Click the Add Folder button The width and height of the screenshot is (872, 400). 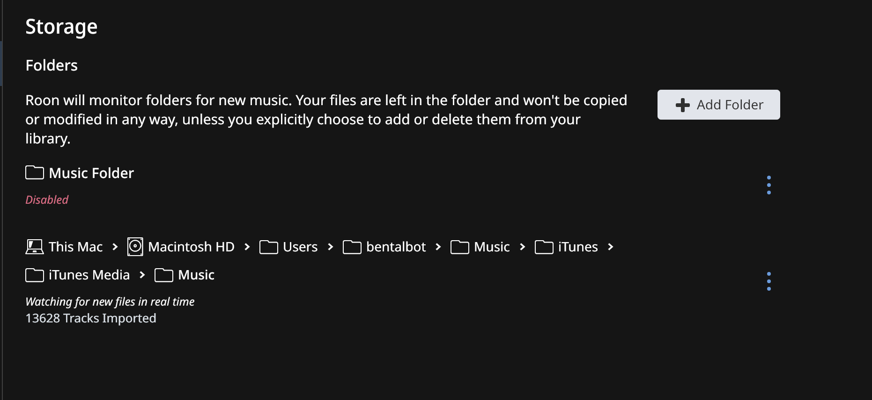click(718, 105)
